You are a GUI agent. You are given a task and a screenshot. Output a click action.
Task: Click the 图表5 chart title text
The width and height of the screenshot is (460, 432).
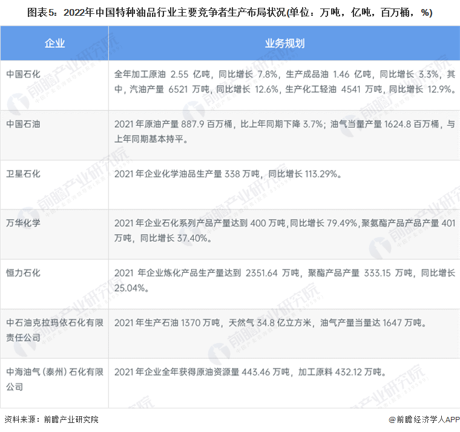coord(229,13)
